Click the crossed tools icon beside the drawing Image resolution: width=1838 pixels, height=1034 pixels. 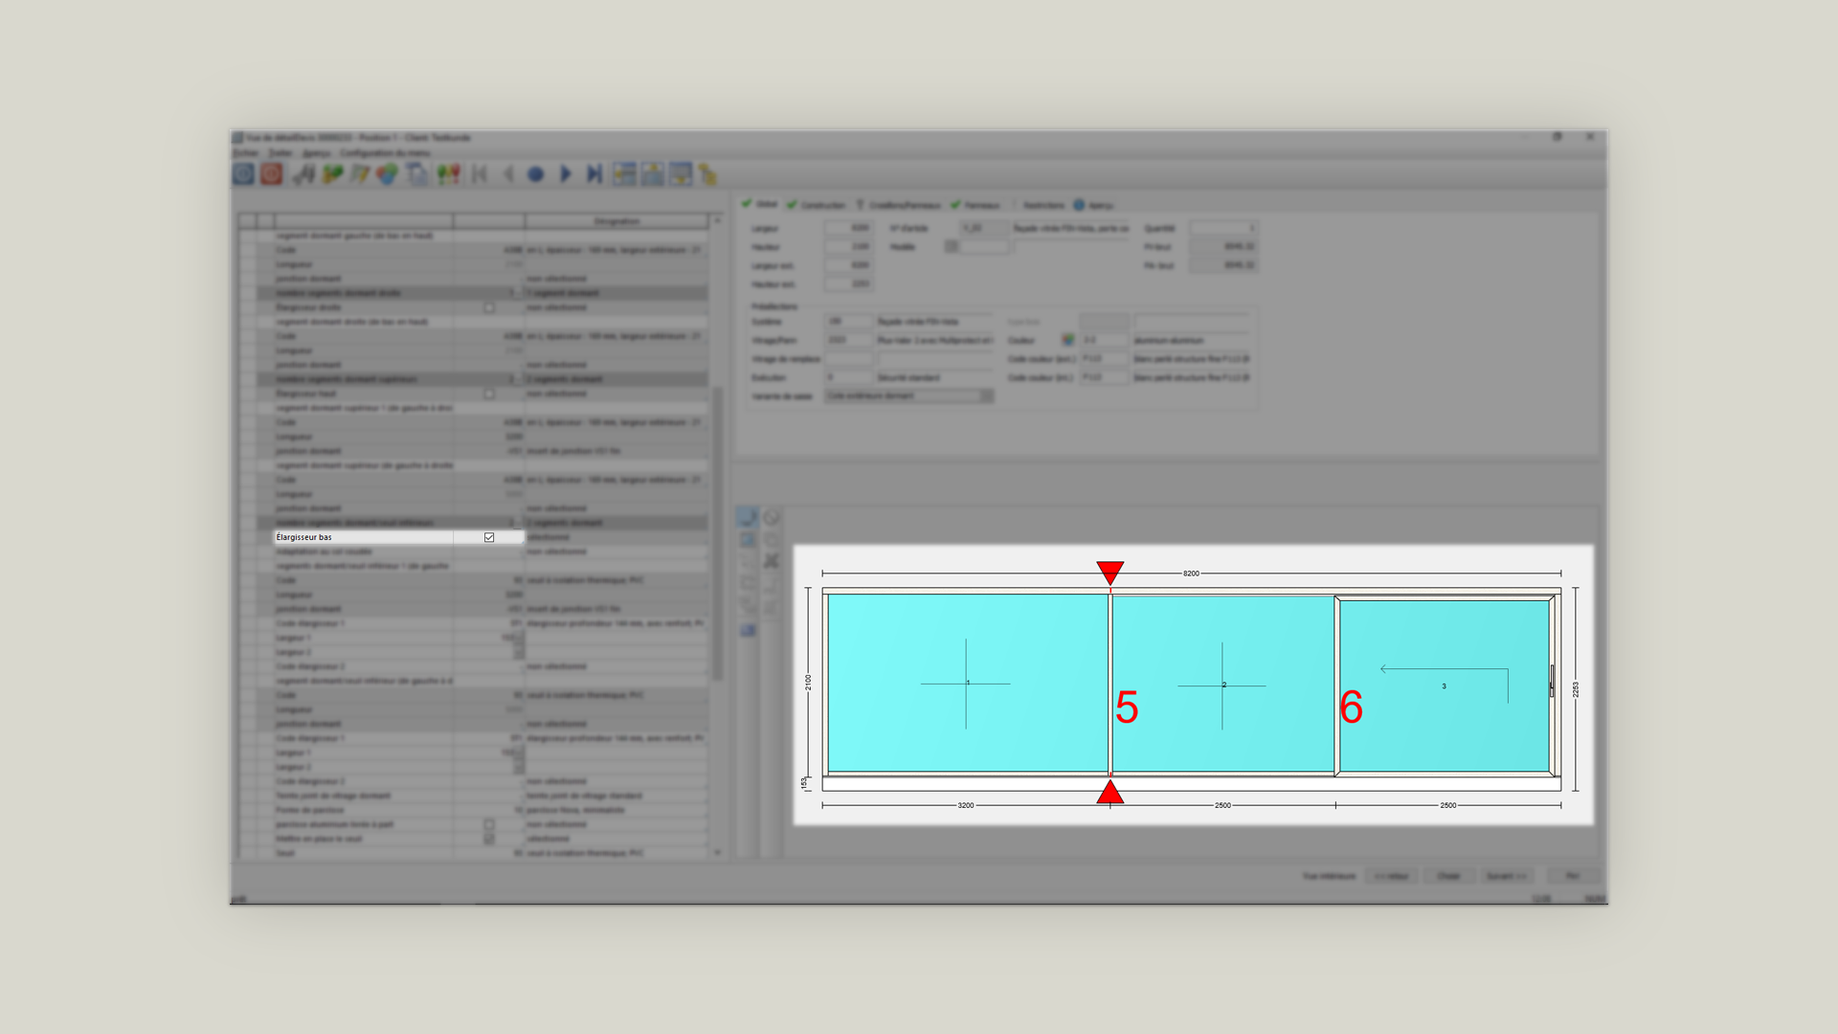click(772, 561)
